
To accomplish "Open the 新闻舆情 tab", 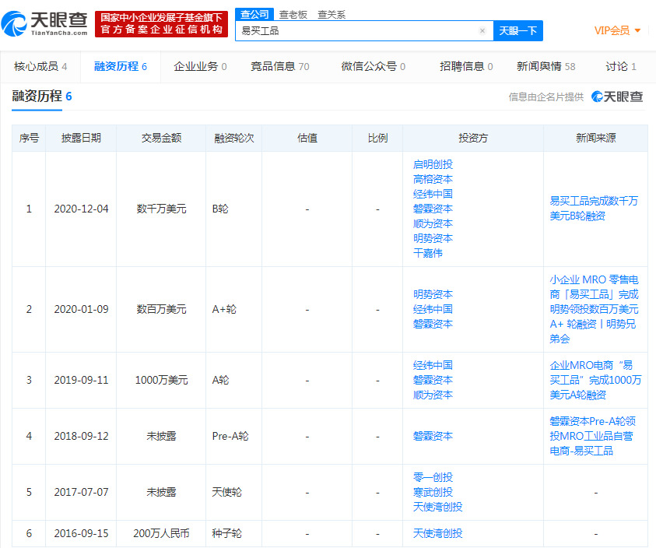I will click(546, 67).
